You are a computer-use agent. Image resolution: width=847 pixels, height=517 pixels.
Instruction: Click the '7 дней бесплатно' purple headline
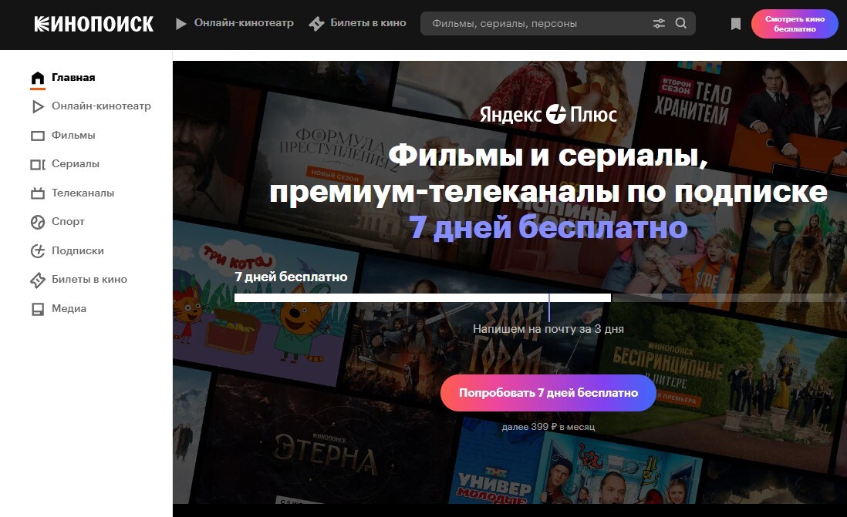coord(548,227)
